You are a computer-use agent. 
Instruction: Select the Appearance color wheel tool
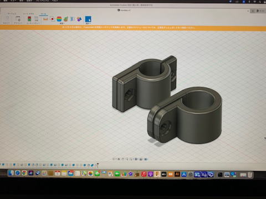click(59, 19)
